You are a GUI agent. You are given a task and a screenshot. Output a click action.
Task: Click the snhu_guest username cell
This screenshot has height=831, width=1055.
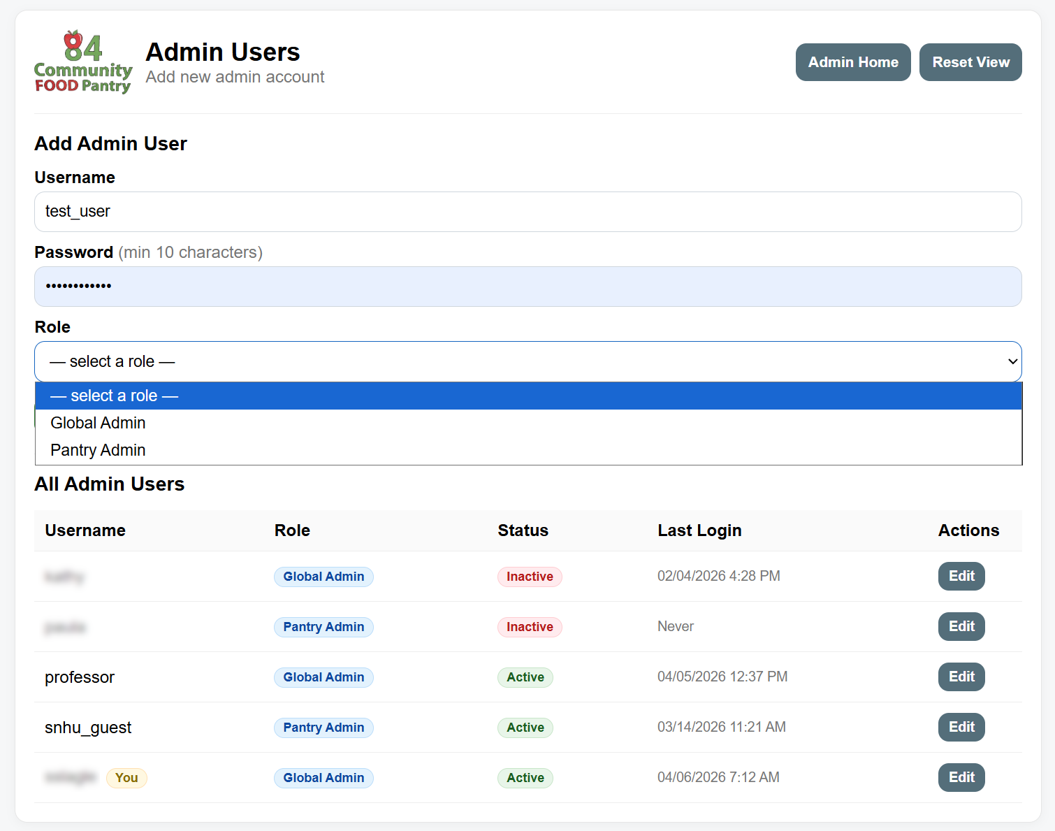88,728
